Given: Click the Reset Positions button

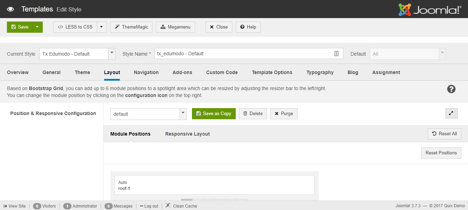Looking at the screenshot, I should coord(441,153).
